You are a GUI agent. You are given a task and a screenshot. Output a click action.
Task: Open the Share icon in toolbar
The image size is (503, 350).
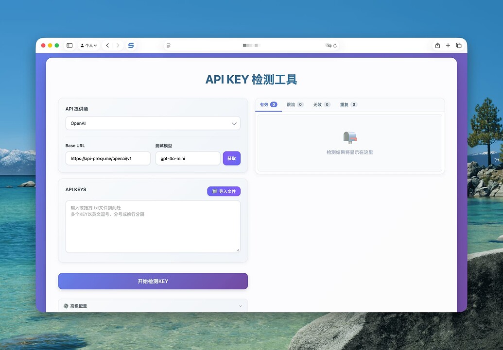pyautogui.click(x=437, y=46)
